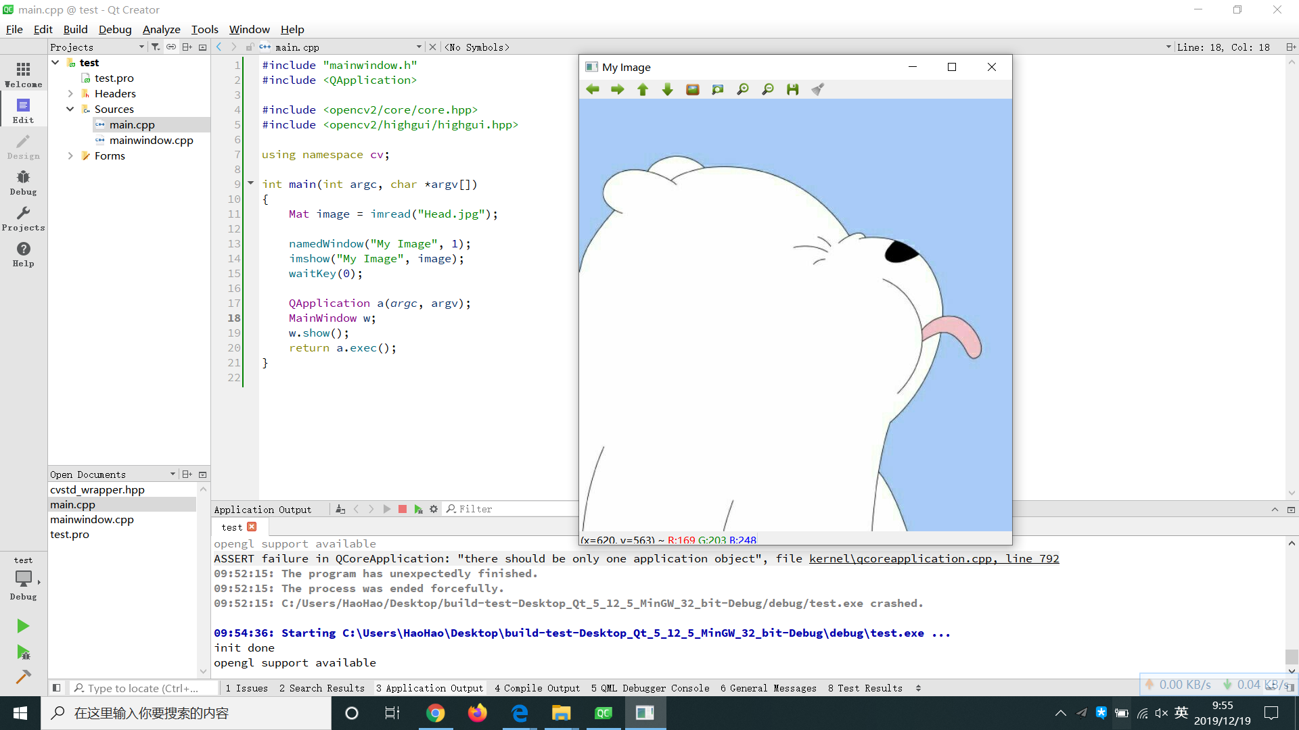Select mainwindow.cpp in Sources tree
Viewport: 1299px width, 730px height.
click(x=151, y=140)
